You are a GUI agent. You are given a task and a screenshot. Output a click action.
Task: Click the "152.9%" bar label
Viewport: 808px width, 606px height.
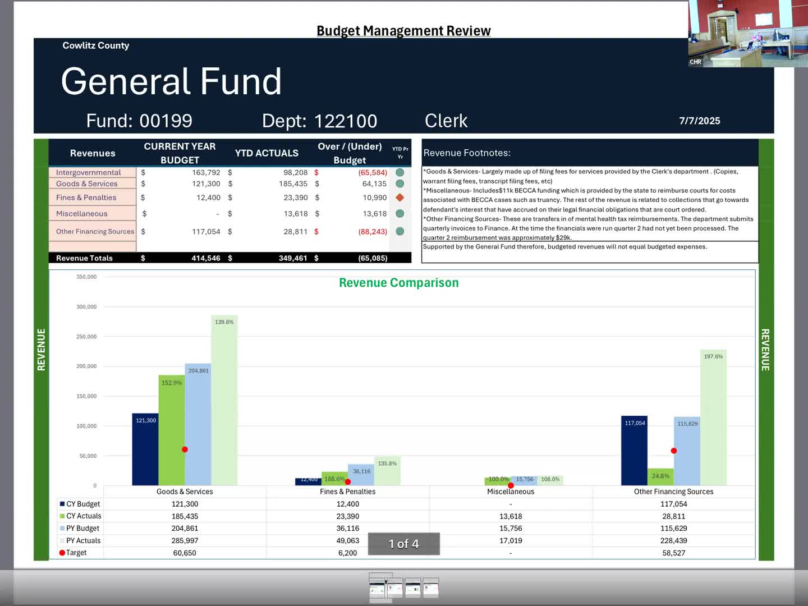172,383
